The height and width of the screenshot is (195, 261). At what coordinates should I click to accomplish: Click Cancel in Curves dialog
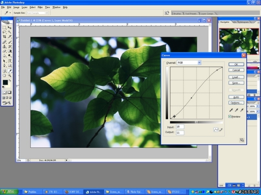(x=236, y=70)
